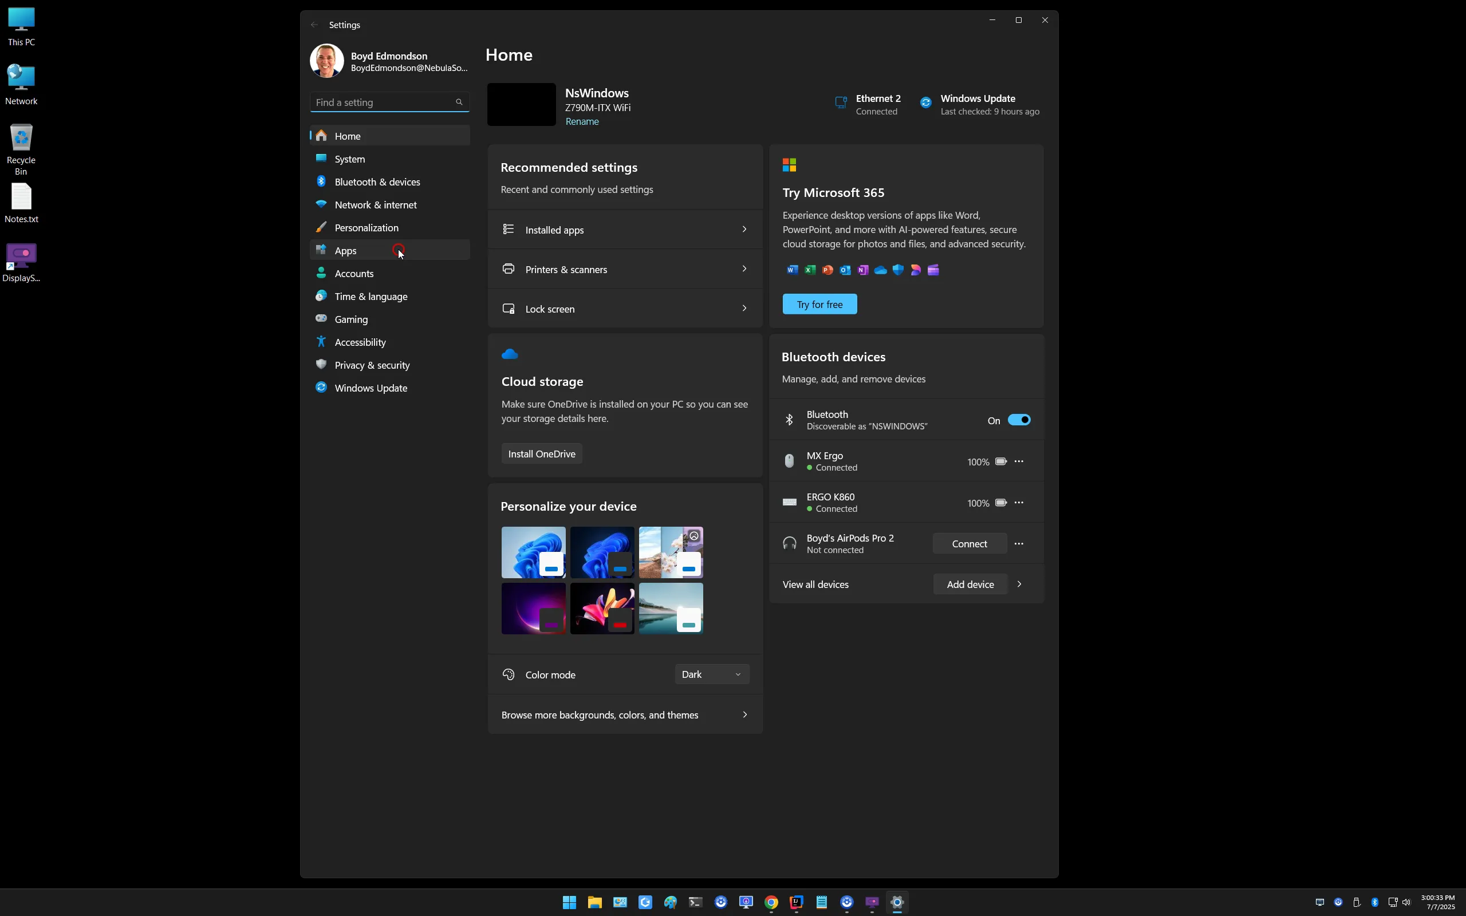Open Windows Update status at top
This screenshot has height=916, width=1466.
coord(980,104)
